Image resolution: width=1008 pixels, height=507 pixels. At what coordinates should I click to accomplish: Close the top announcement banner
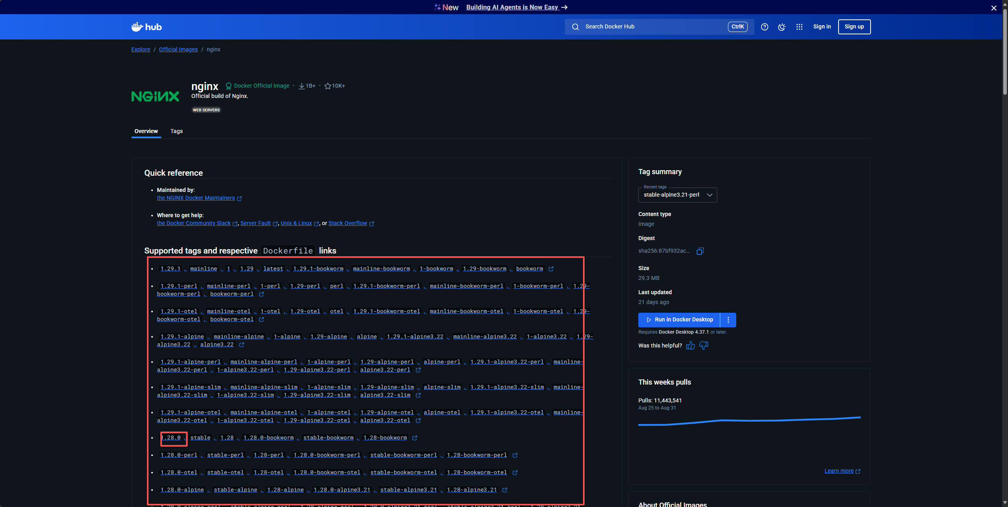pyautogui.click(x=994, y=8)
